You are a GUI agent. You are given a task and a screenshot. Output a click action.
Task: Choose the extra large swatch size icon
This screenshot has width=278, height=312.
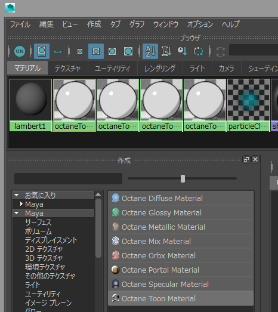pos(128,51)
